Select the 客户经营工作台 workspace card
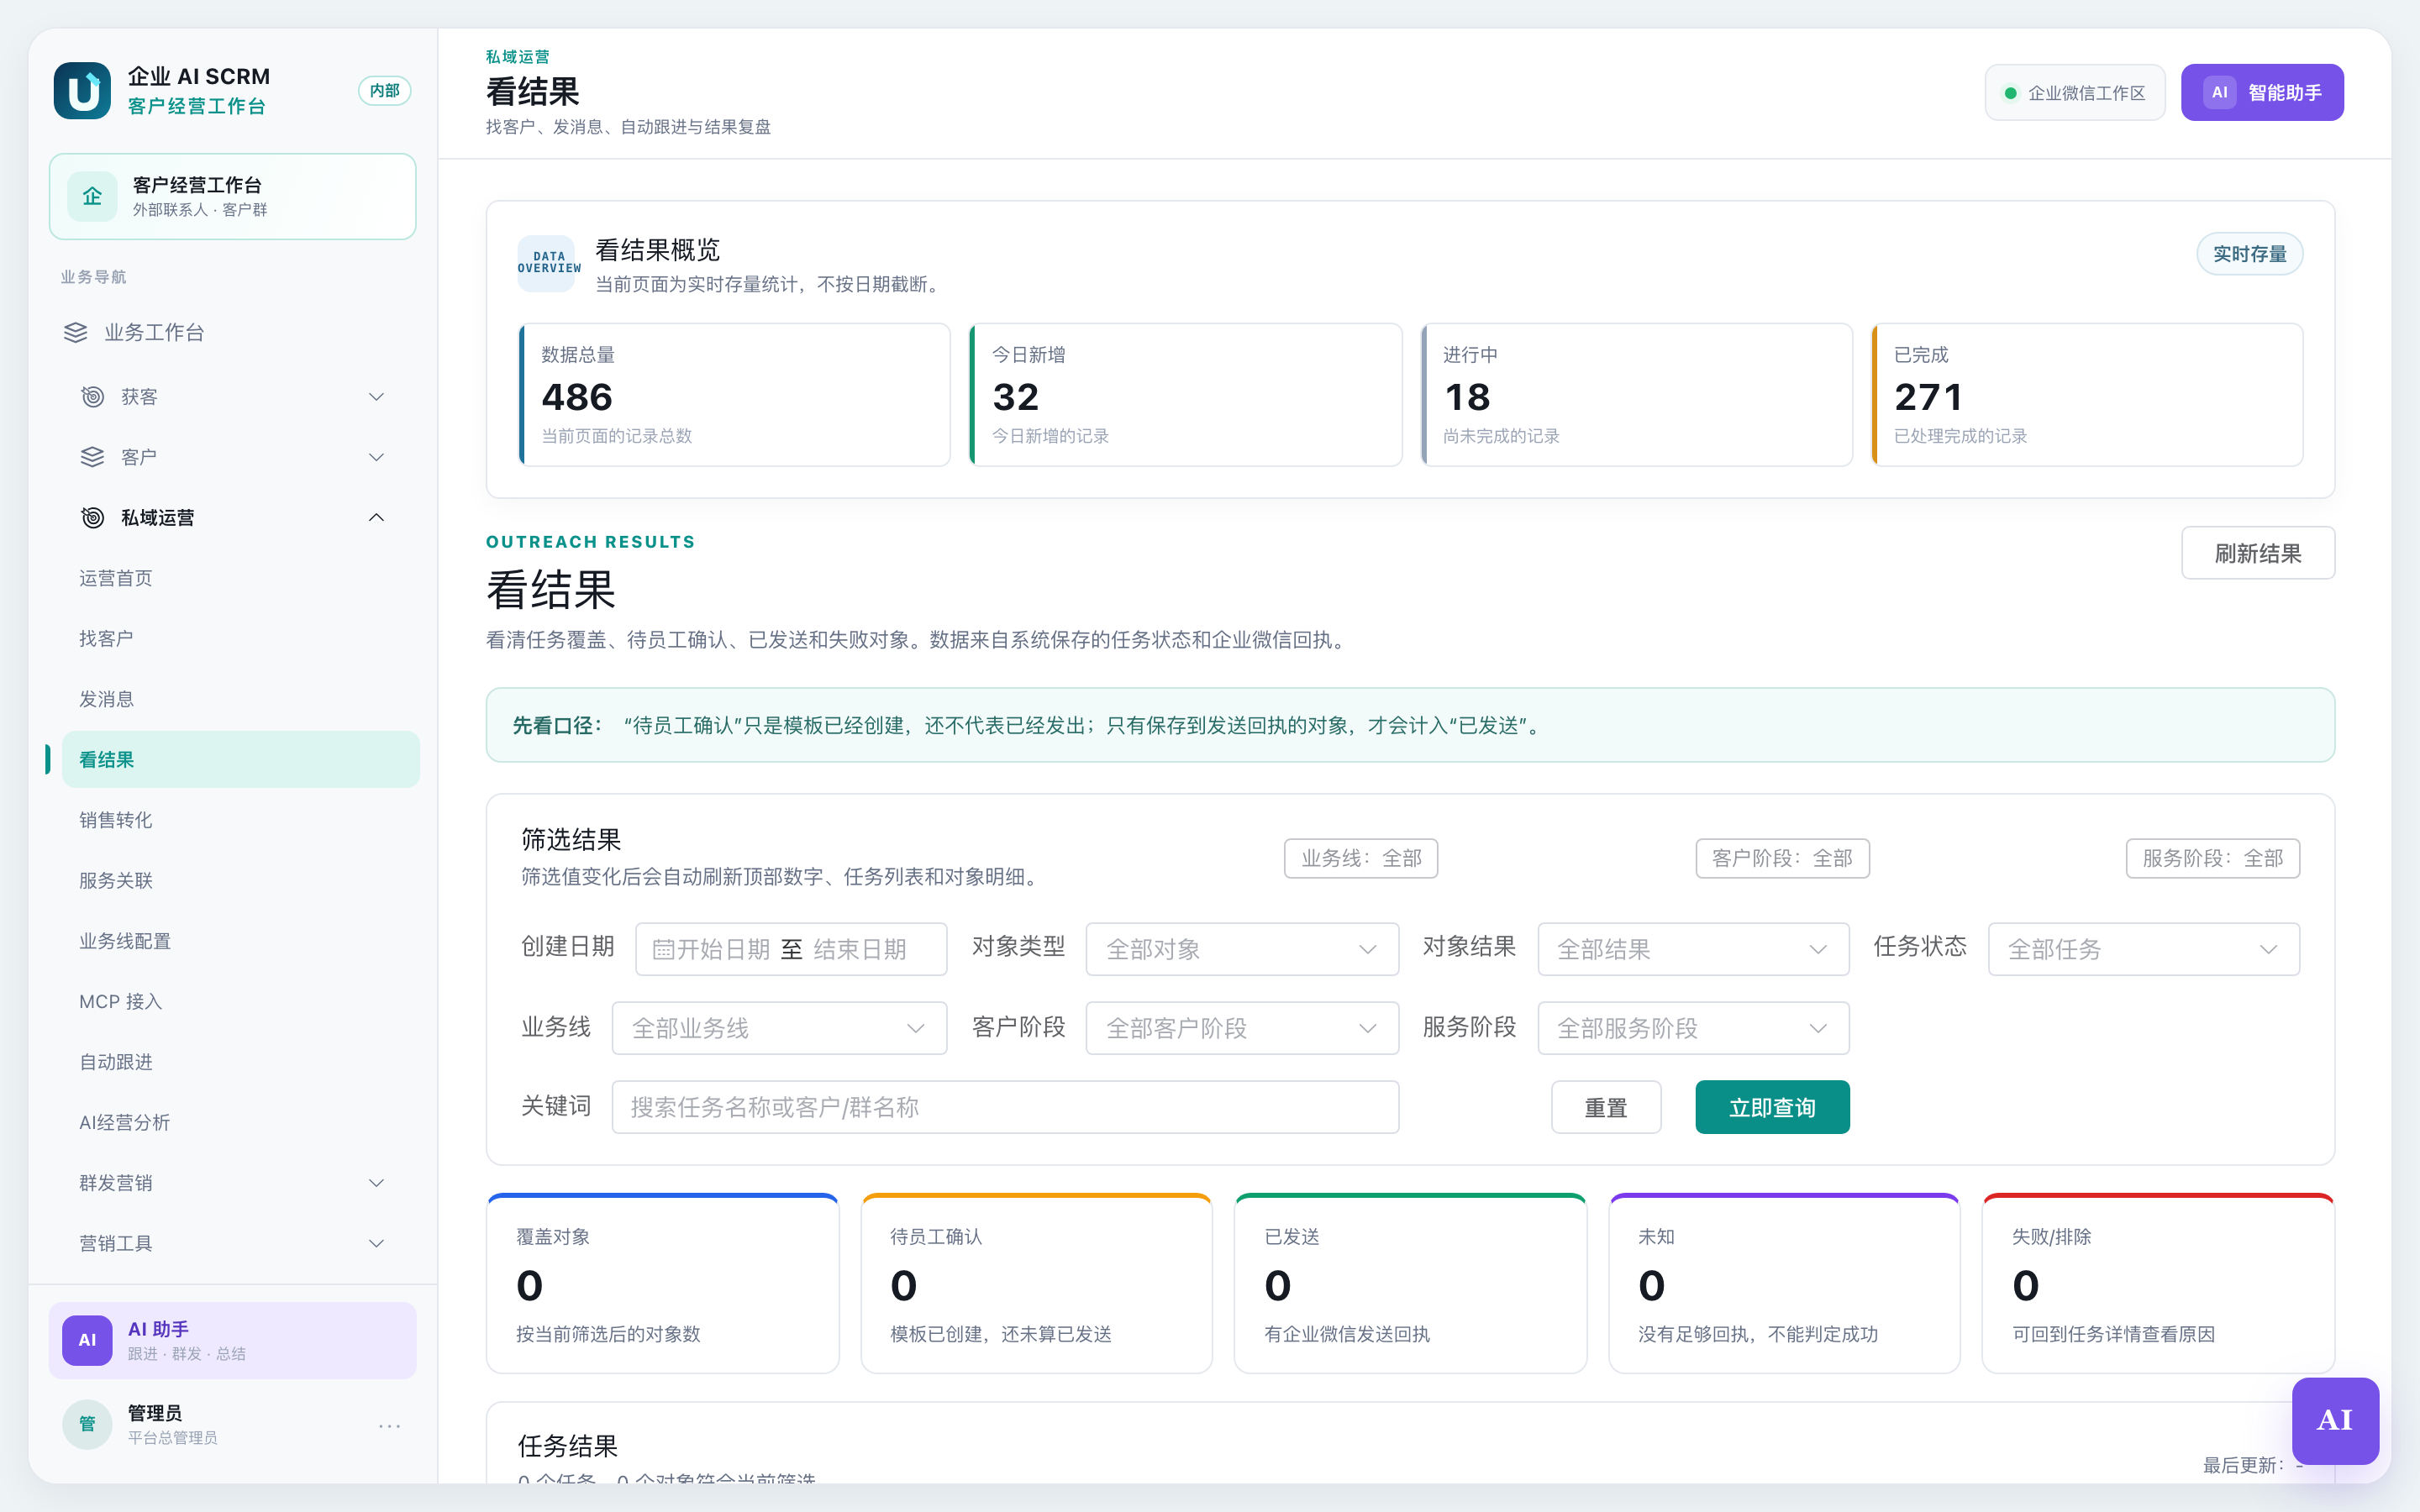 [232, 196]
